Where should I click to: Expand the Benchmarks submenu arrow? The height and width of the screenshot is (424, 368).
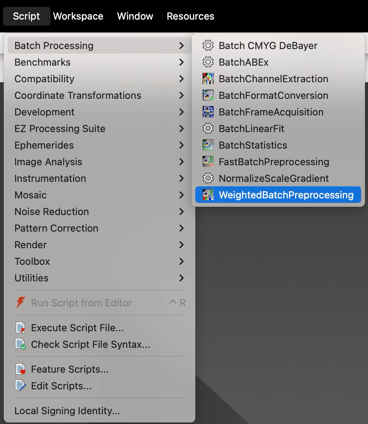(181, 62)
